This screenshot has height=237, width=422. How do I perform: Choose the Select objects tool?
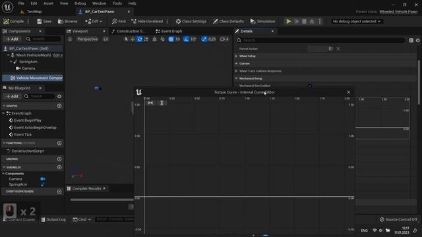click(126, 39)
